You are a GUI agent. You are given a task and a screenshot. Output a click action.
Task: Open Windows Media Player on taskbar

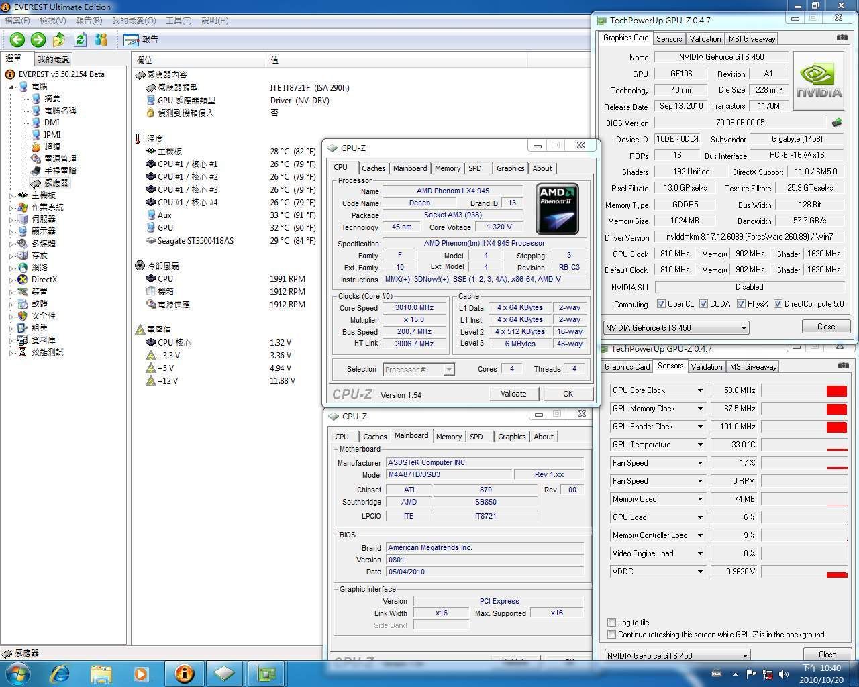142,673
